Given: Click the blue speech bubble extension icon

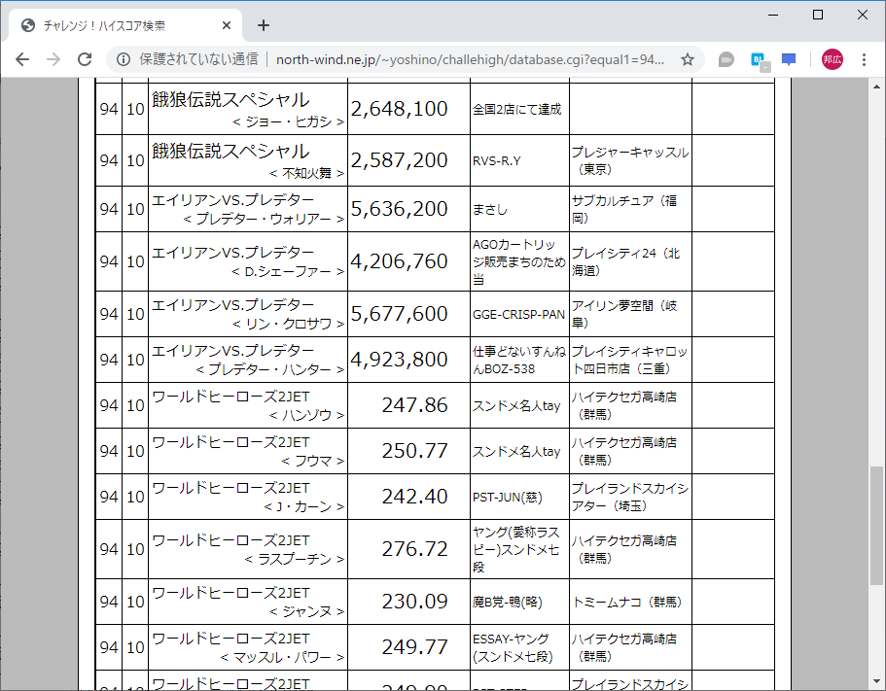Looking at the screenshot, I should 788,59.
